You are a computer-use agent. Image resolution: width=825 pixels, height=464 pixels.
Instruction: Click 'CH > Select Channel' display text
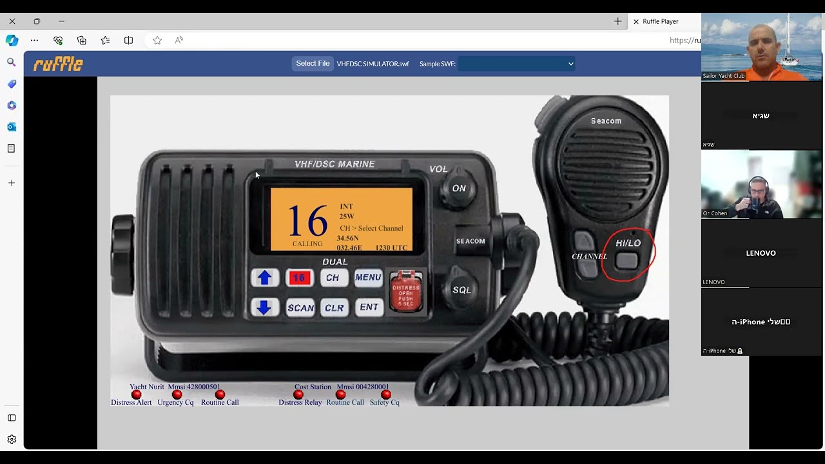tap(371, 228)
